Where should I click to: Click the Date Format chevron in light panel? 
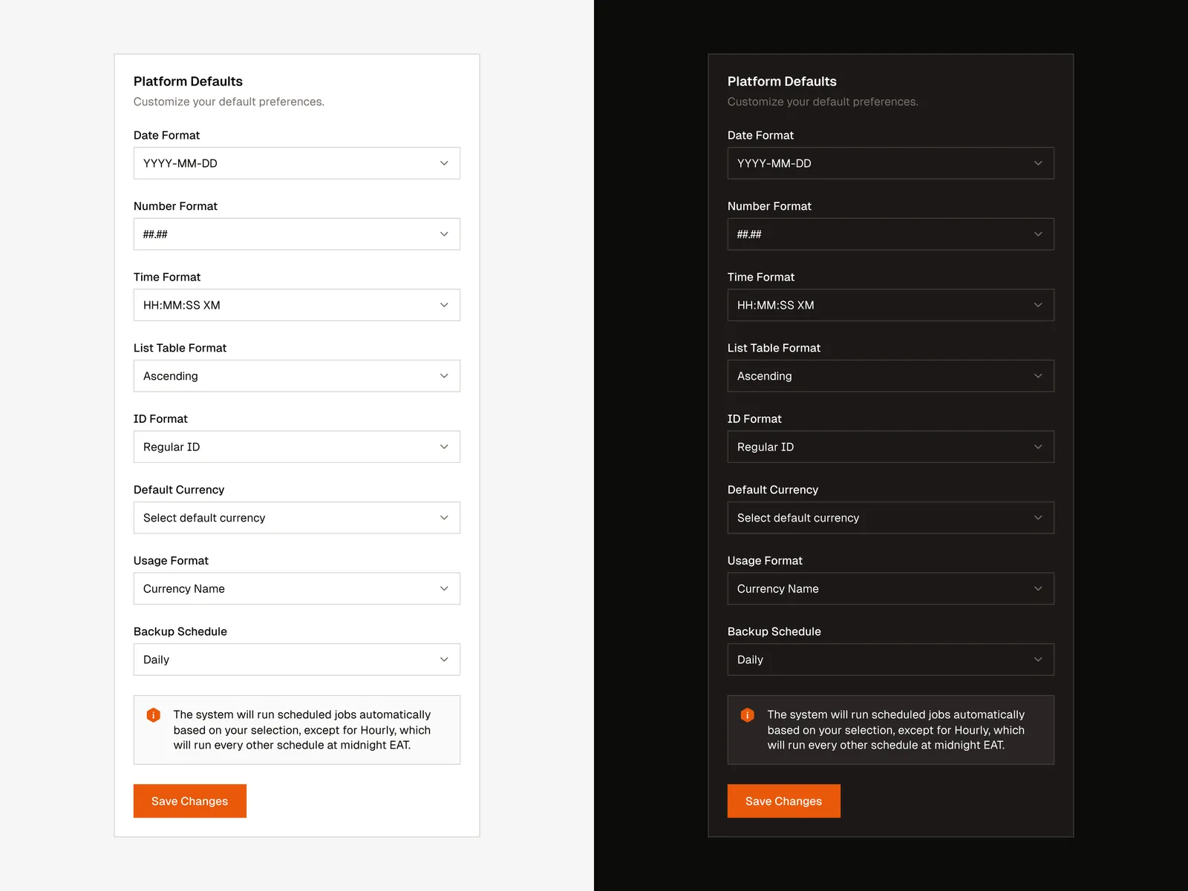444,163
